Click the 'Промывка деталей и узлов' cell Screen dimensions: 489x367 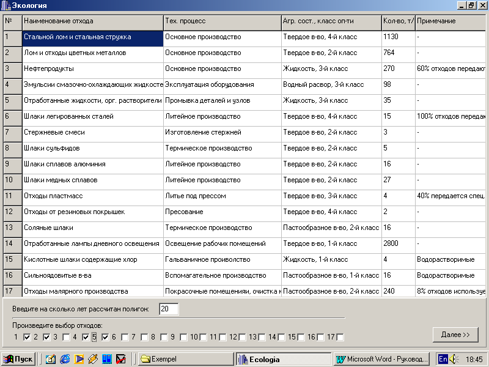pos(222,102)
